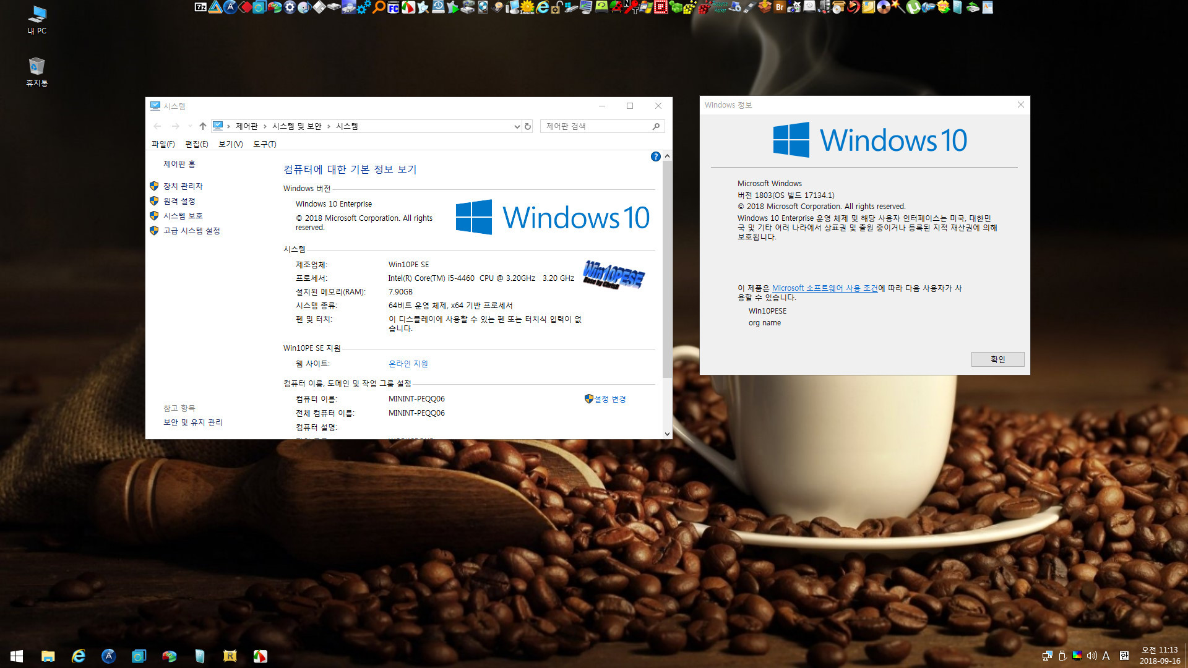Show the clock and date flyout
This screenshot has height=668, width=1188.
click(1160, 656)
